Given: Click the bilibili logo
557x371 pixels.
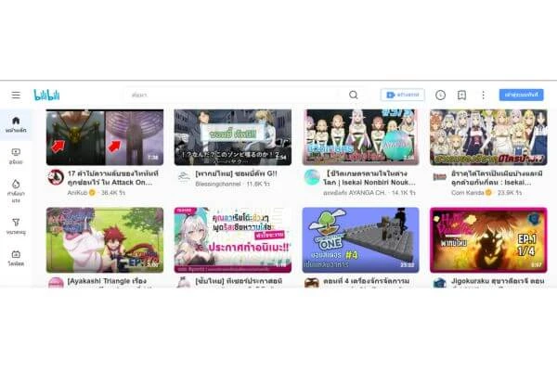Looking at the screenshot, I should 46,95.
